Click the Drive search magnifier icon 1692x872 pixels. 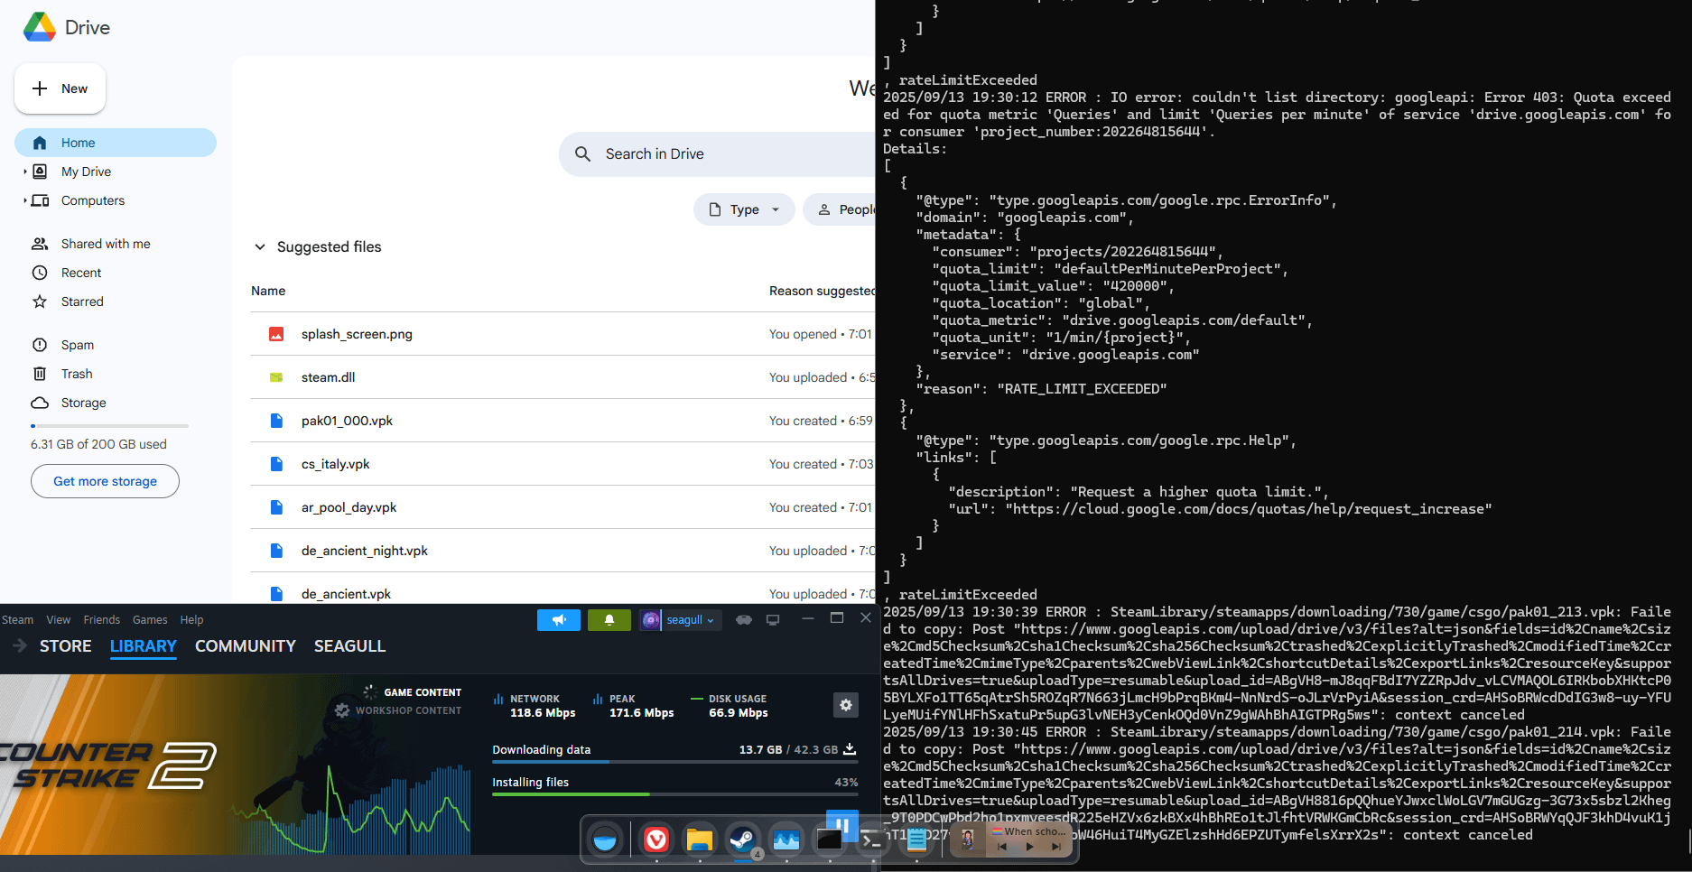coord(583,154)
